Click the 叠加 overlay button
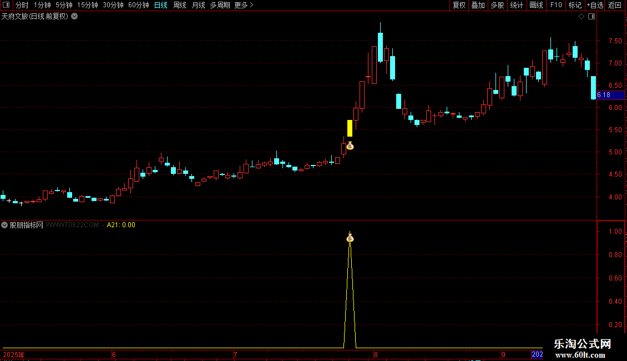 point(478,5)
